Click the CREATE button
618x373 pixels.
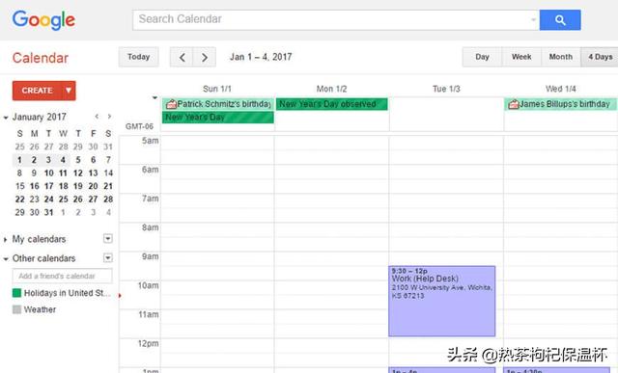(37, 91)
